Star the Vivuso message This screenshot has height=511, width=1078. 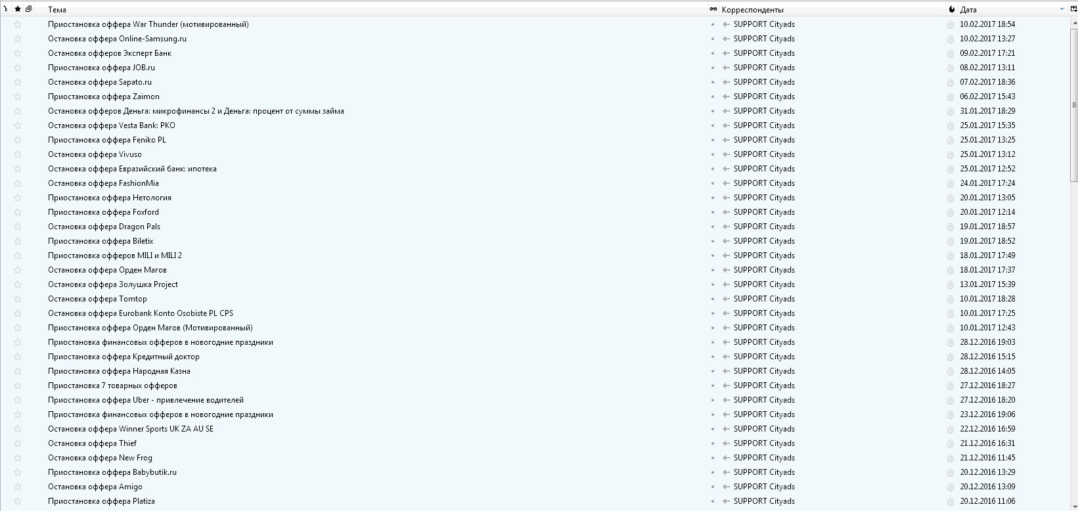(18, 154)
